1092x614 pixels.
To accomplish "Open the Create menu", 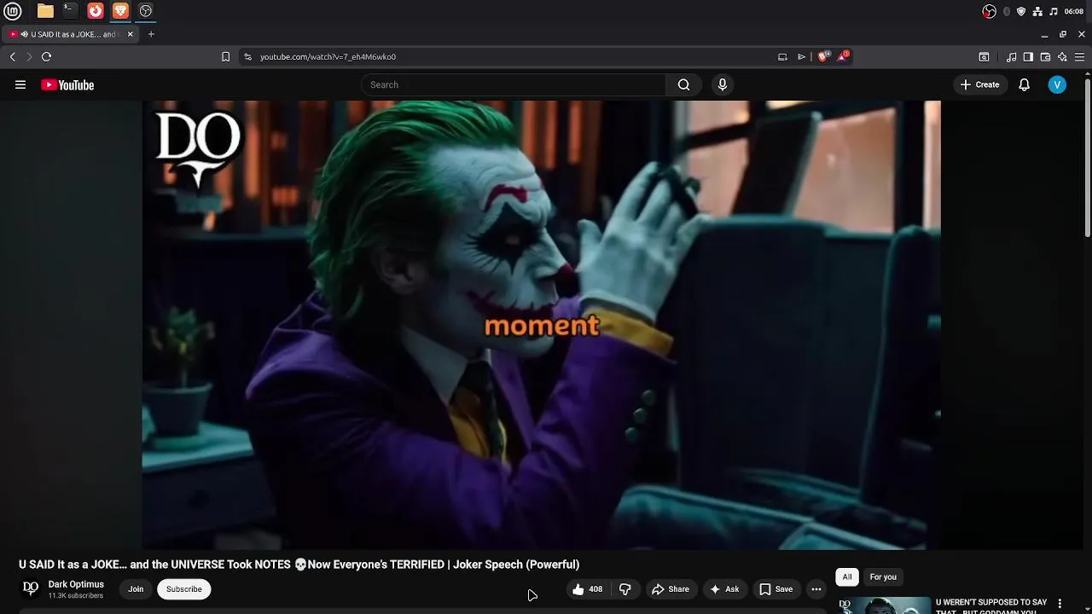I will point(979,84).
